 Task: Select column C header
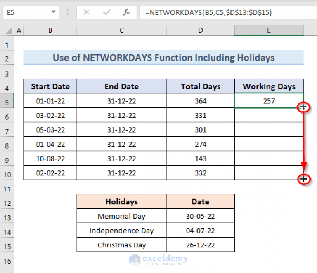[x=121, y=30]
